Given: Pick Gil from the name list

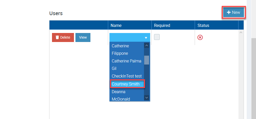Looking at the screenshot, I should [114, 69].
